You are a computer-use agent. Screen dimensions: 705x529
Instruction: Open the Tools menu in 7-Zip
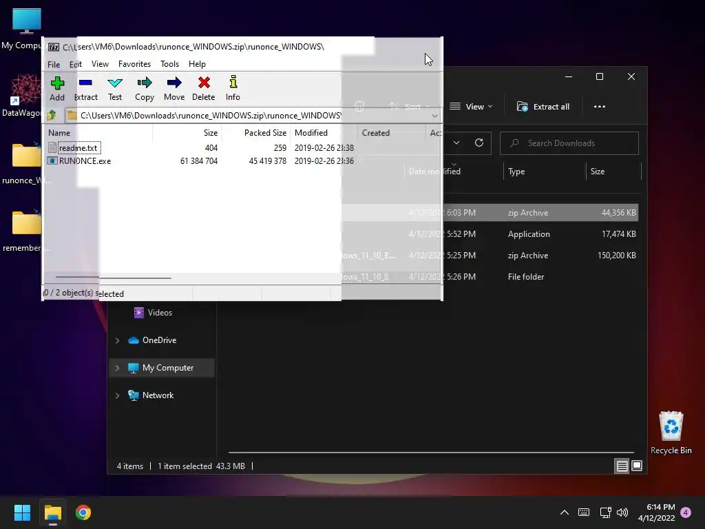pyautogui.click(x=169, y=64)
